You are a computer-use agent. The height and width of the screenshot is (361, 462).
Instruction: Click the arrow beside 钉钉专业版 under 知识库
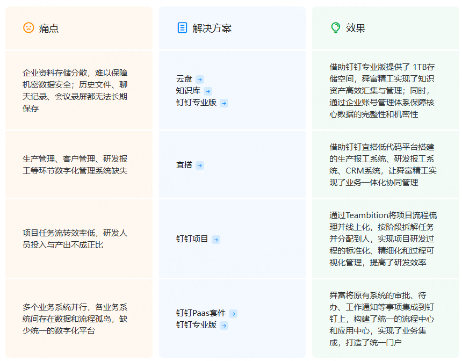[x=224, y=103]
